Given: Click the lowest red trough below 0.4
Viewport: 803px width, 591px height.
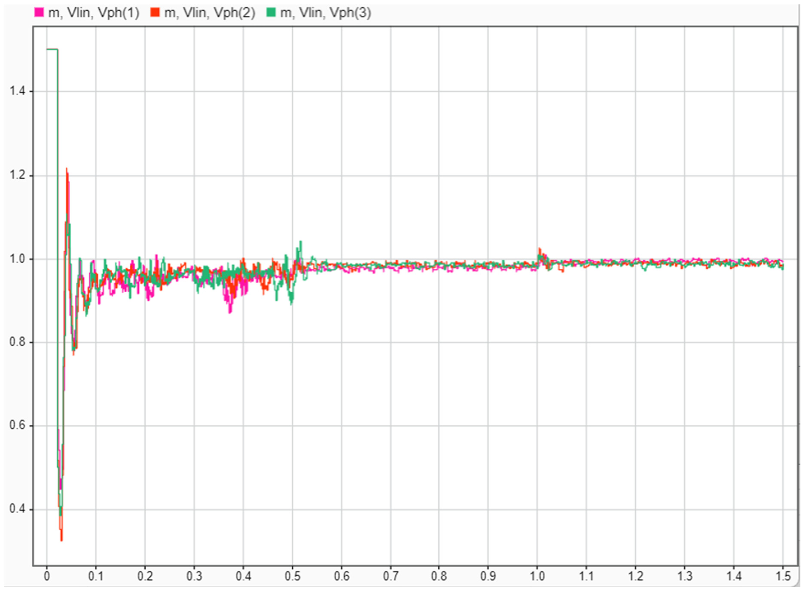Looking at the screenshot, I should coord(61,539).
